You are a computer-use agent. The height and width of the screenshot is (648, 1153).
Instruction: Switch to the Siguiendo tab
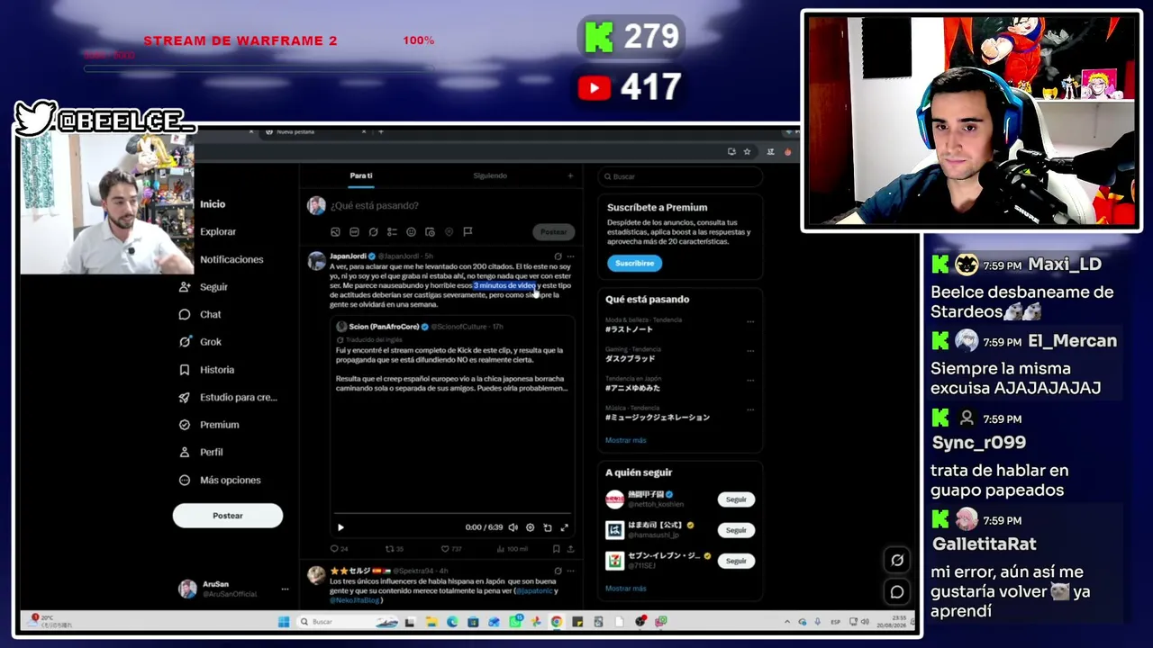pyautogui.click(x=490, y=175)
